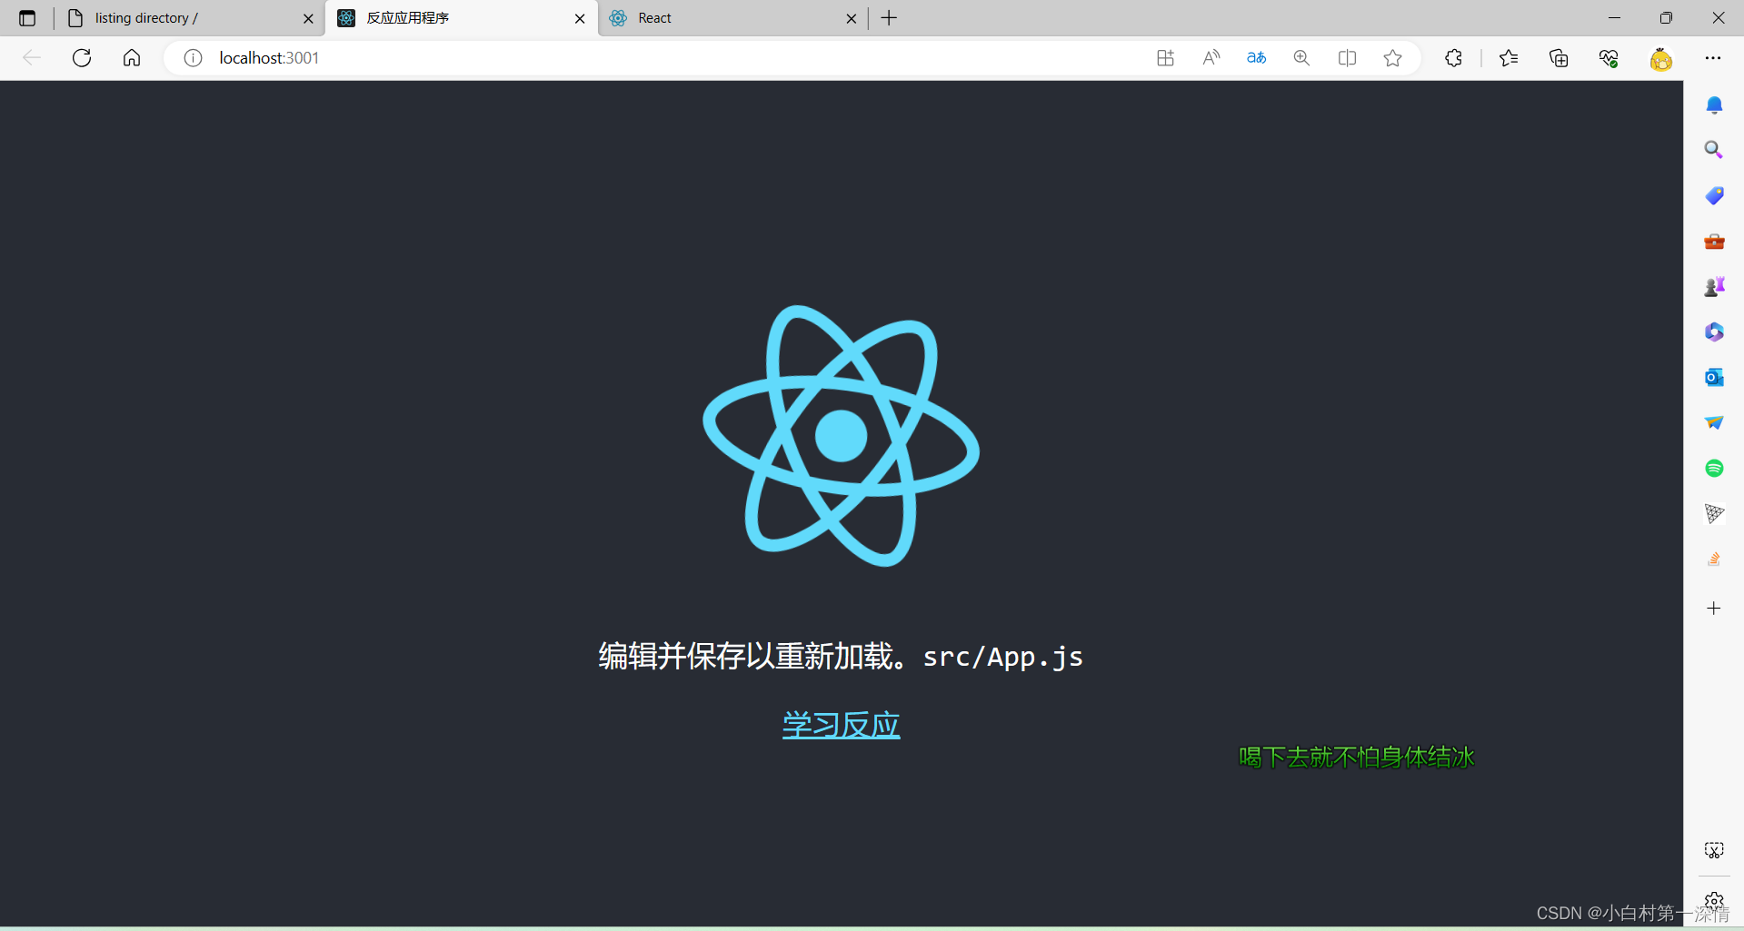Viewport: 1744px width, 931px height.
Task: Add this page to favorites
Action: pyautogui.click(x=1392, y=58)
